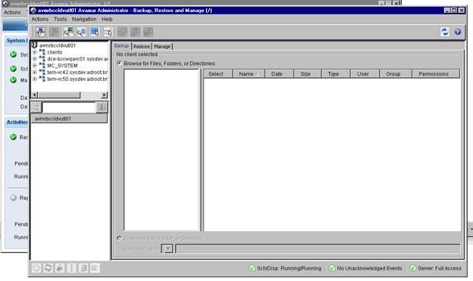Open the Tools menu
Screen dimensions: 473x281
pyautogui.click(x=61, y=19)
